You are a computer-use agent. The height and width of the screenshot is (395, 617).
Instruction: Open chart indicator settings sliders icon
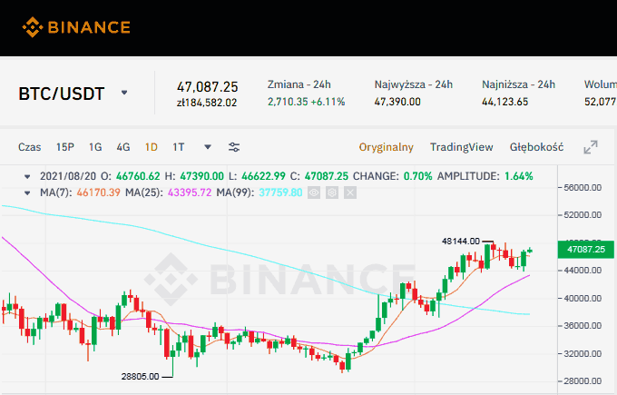234,147
